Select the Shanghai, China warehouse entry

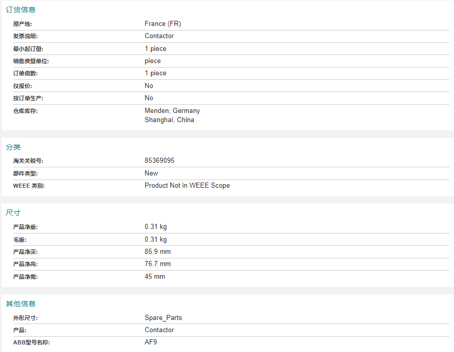coord(169,120)
